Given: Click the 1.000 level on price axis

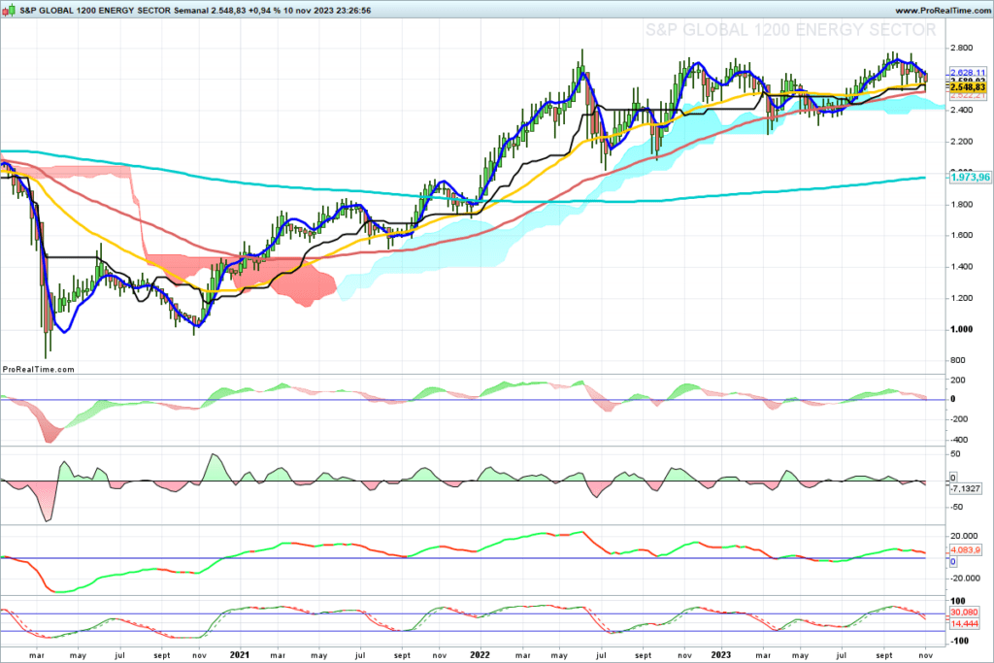Looking at the screenshot, I should [963, 330].
